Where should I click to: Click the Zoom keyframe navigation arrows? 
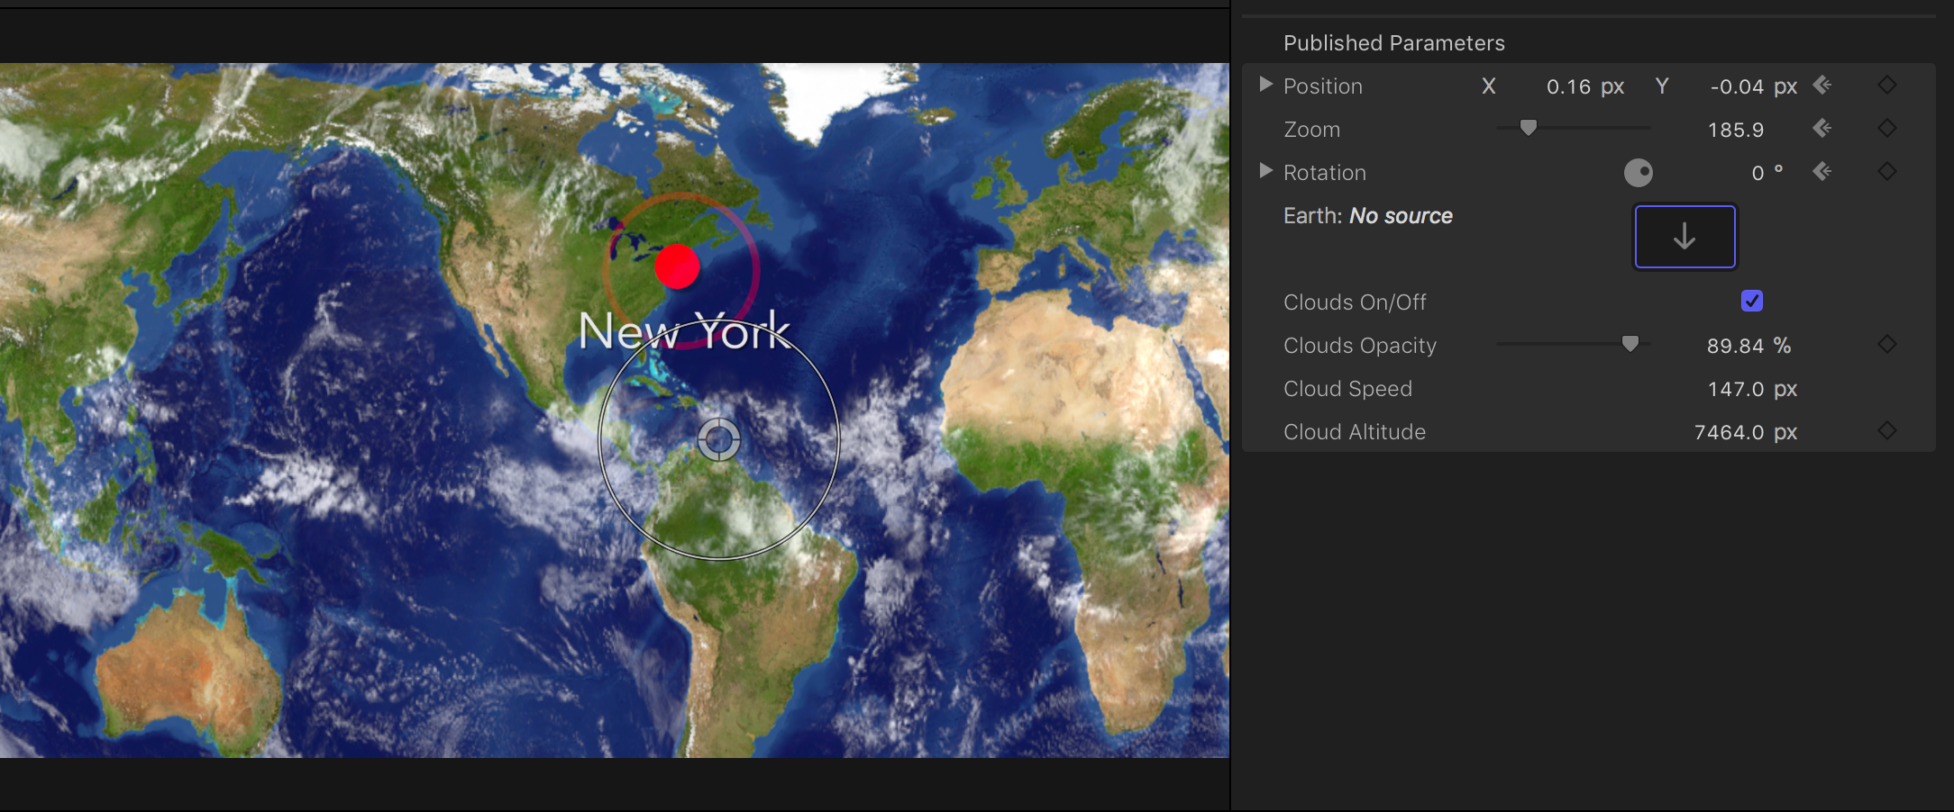coord(1822,129)
